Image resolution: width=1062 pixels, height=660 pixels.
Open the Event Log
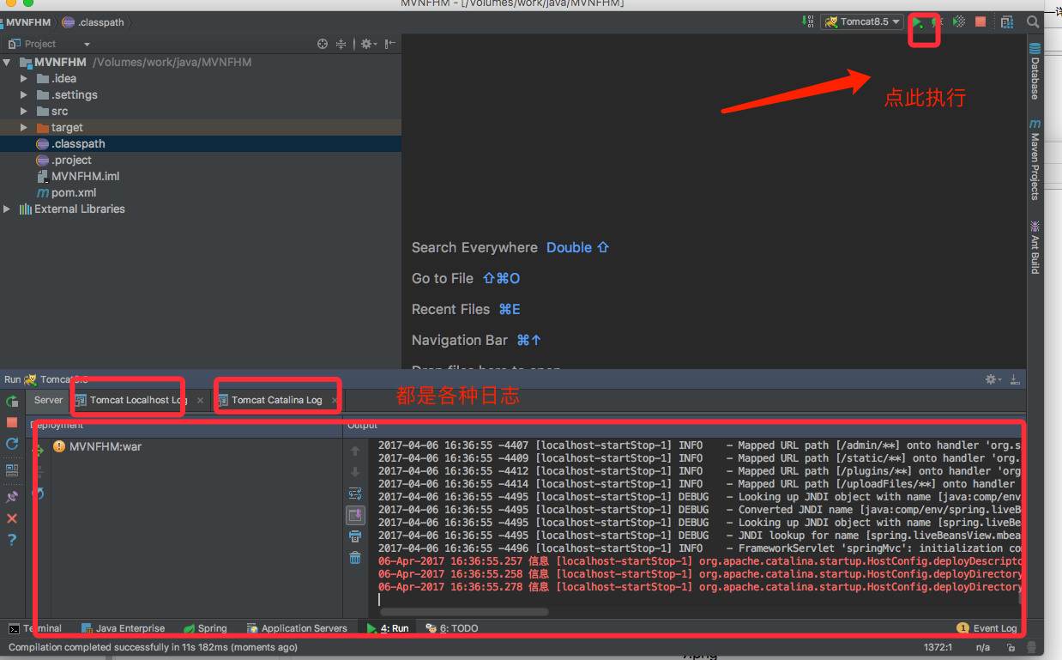[x=987, y=628]
